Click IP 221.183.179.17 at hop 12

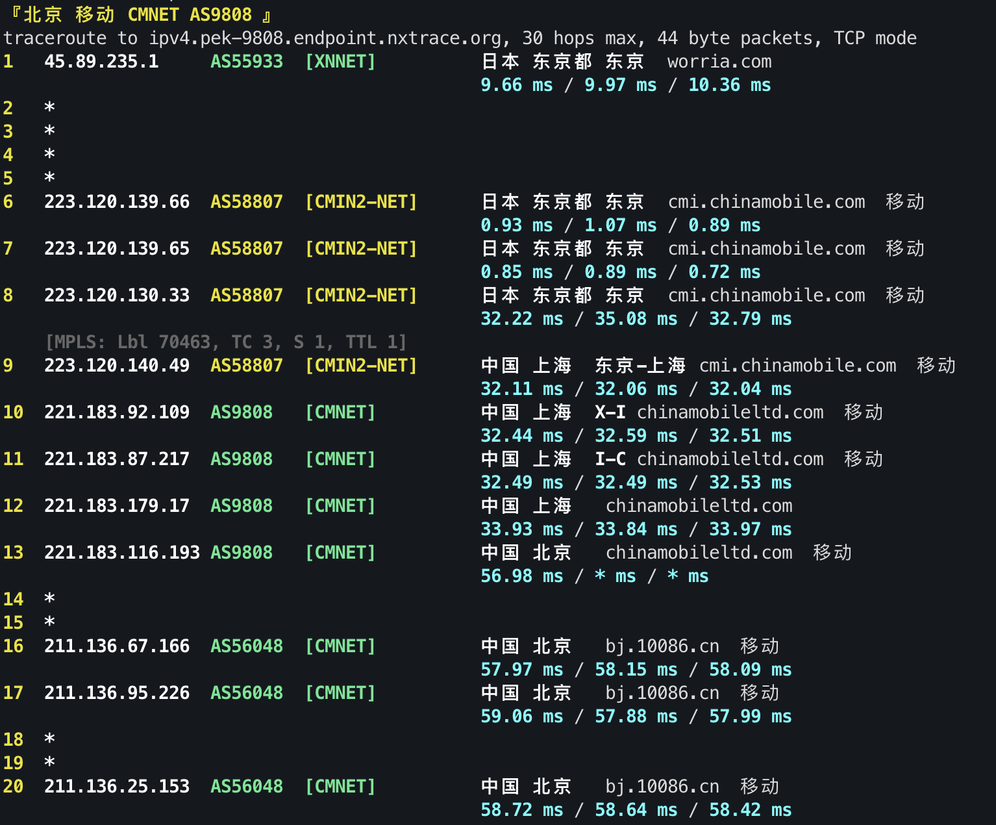pyautogui.click(x=117, y=506)
